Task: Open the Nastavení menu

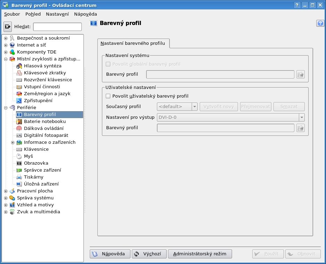Action: click(57, 14)
